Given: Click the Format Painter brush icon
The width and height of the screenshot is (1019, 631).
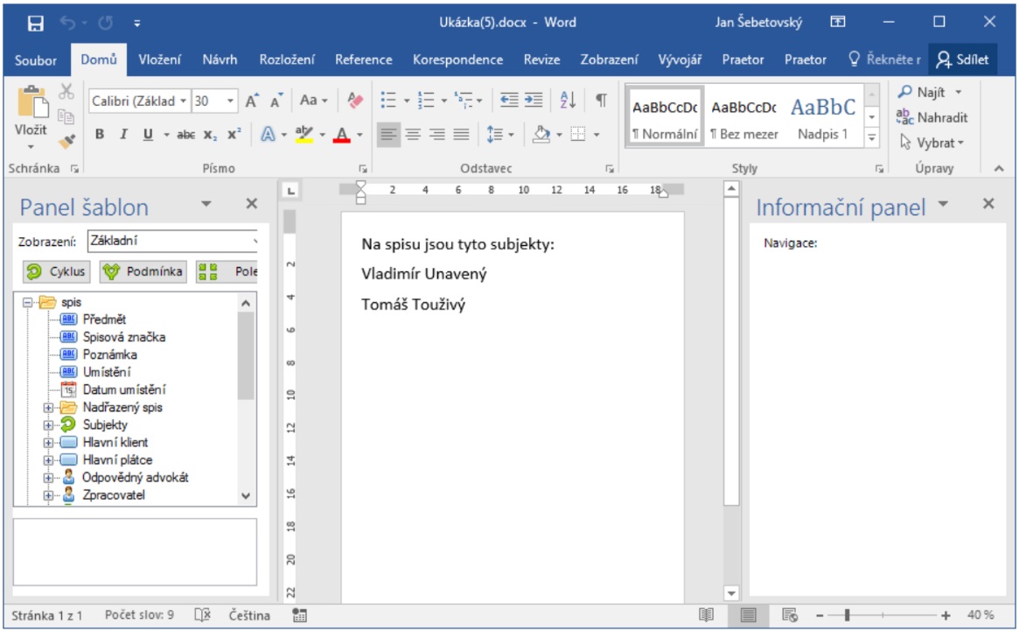Looking at the screenshot, I should pyautogui.click(x=66, y=141).
